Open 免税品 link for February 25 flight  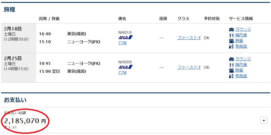pos(241,76)
